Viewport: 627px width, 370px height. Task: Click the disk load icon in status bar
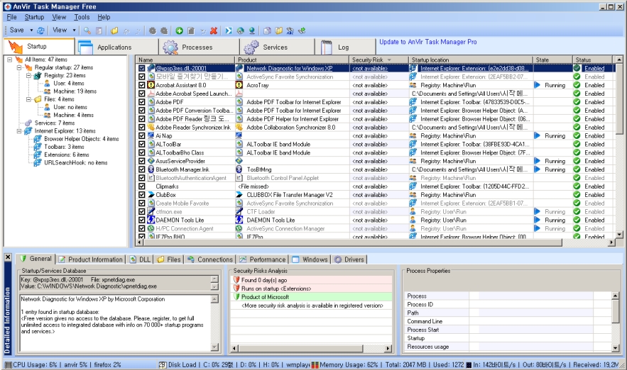click(x=163, y=364)
